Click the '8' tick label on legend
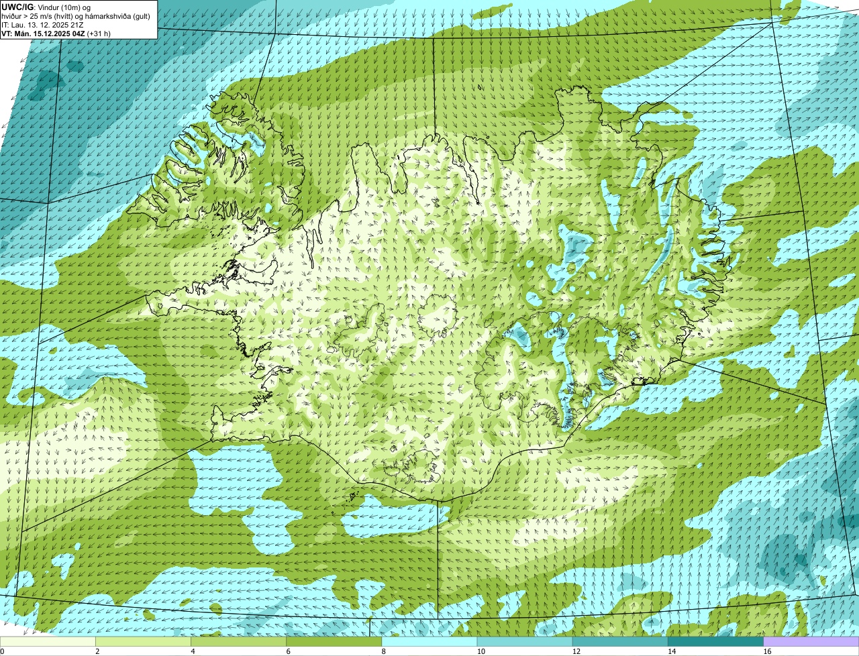The width and height of the screenshot is (859, 656). pos(383,651)
